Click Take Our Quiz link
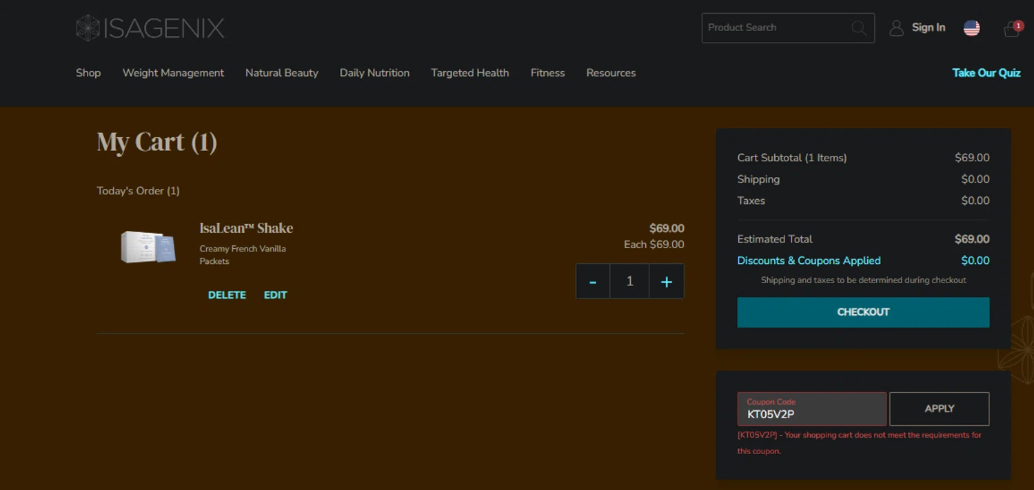The image size is (1034, 490). (986, 72)
